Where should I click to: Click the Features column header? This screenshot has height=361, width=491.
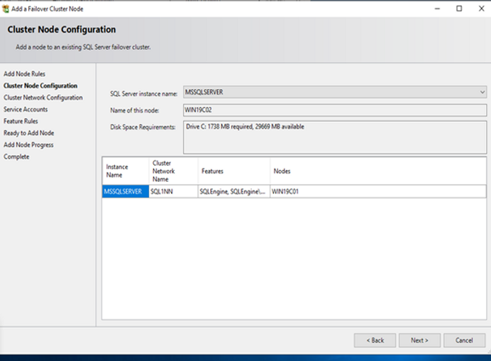click(x=233, y=171)
